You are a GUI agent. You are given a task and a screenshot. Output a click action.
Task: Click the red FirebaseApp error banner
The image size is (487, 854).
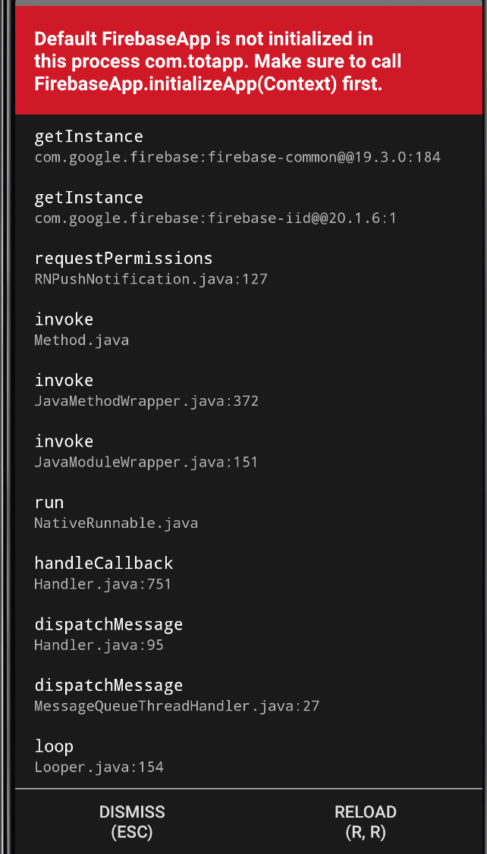tap(243, 60)
